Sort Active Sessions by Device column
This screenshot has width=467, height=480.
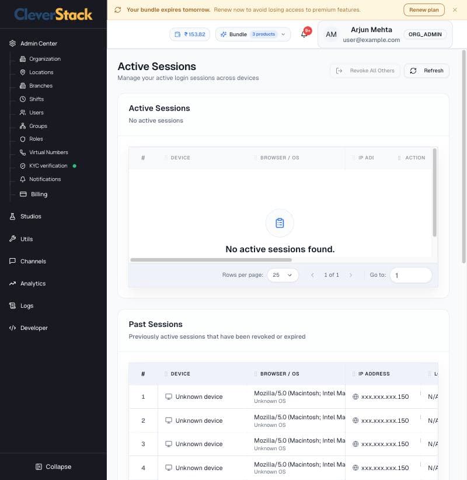180,158
